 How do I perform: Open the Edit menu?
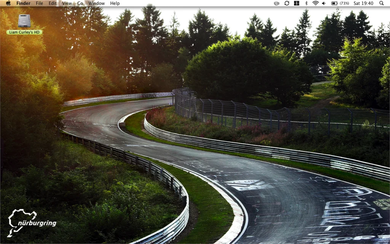[x=53, y=3]
